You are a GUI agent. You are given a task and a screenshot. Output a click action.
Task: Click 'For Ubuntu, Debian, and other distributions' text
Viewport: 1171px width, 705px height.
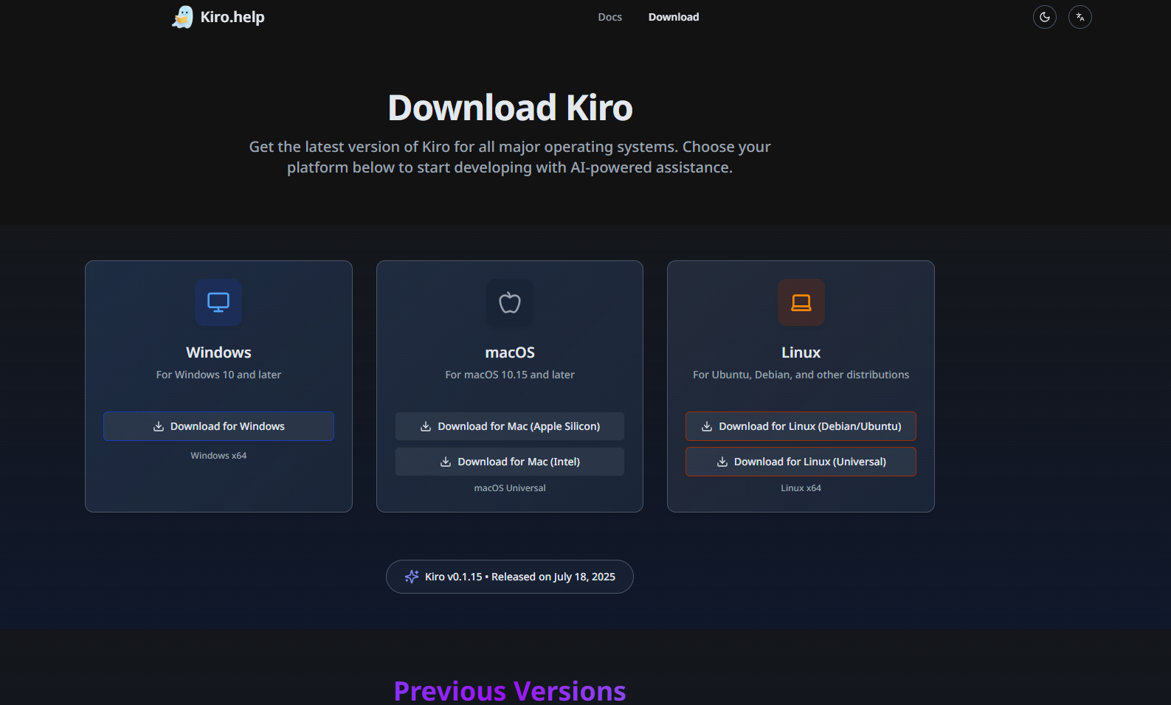[801, 375]
